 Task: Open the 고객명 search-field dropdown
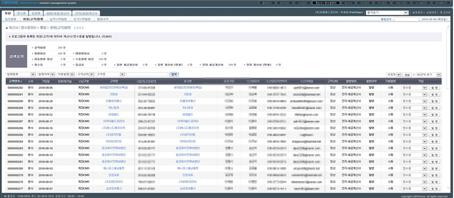110,74
